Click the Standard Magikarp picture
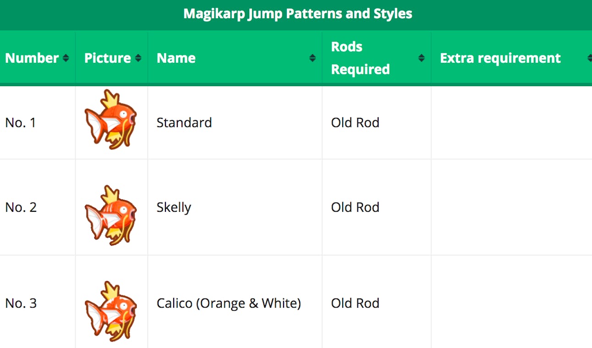This screenshot has width=592, height=348. point(111,122)
